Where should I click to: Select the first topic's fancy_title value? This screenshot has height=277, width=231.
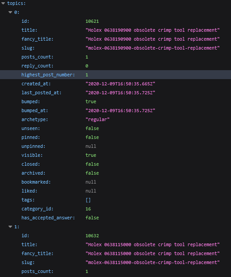pos(153,39)
